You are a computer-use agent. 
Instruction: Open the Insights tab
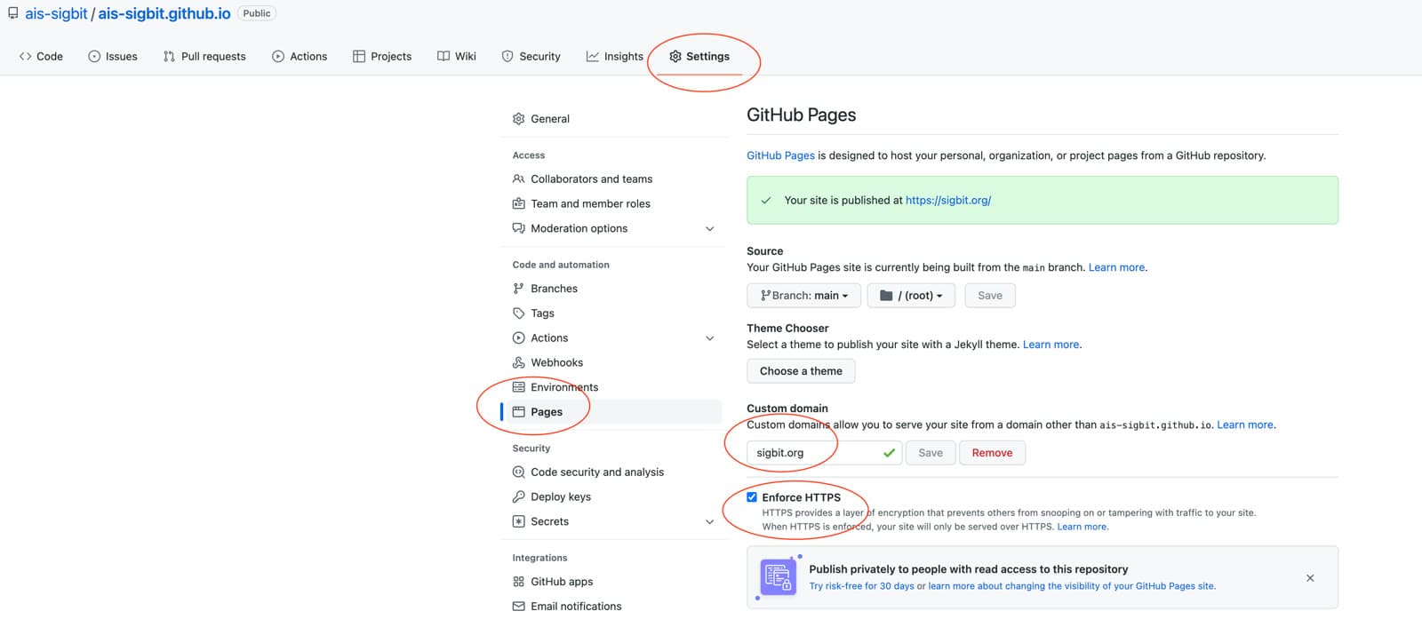point(614,56)
